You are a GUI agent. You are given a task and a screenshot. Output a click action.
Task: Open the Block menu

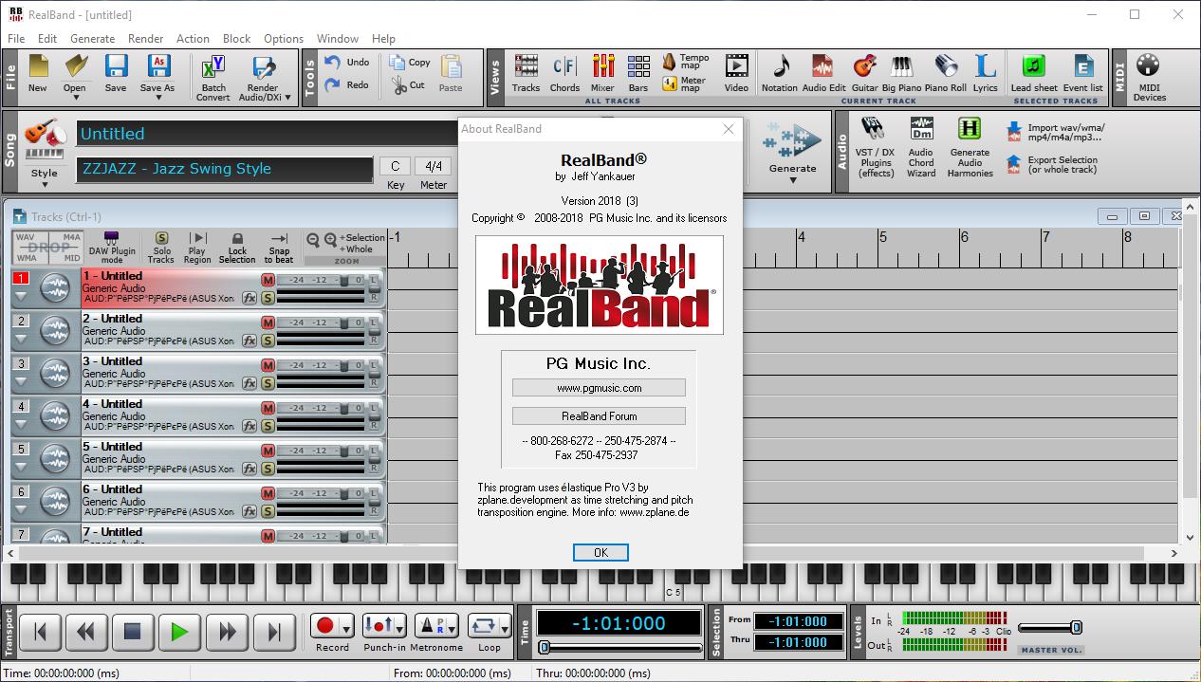[237, 39]
